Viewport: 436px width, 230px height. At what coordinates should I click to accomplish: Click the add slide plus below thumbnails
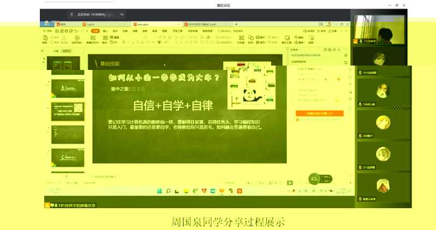[67, 176]
